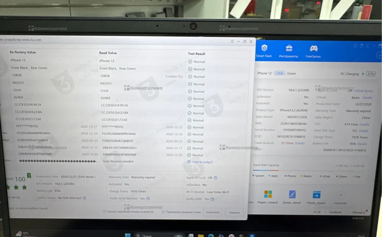Click the help icon beside Verify Serial Number
Viewport: 382px width, 237px height.
click(x=148, y=199)
